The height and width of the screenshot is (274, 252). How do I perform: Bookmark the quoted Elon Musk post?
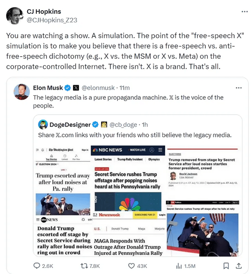click(226, 266)
